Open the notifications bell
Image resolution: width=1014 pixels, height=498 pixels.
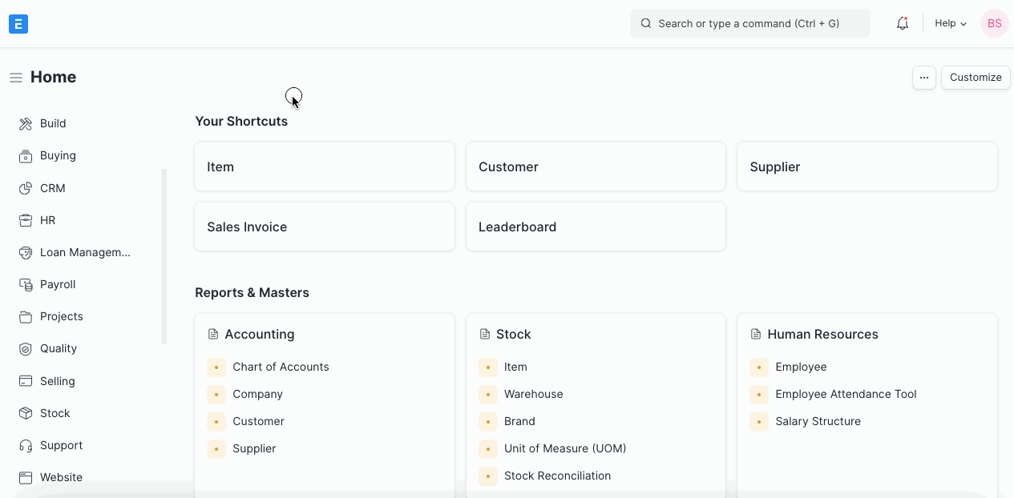click(903, 24)
